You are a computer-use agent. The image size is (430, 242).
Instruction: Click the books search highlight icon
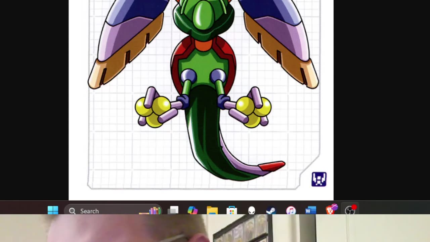pyautogui.click(x=150, y=211)
